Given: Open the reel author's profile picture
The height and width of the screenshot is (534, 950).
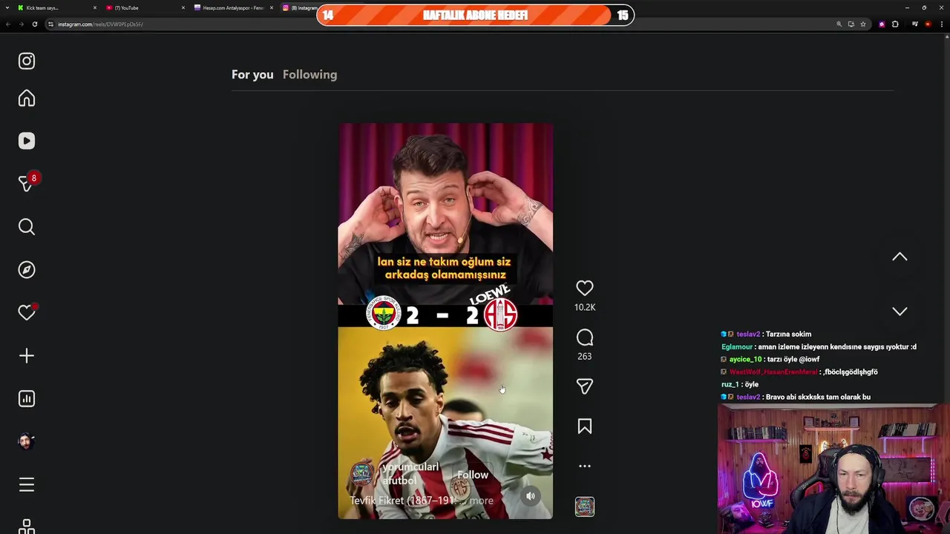Looking at the screenshot, I should (x=362, y=473).
